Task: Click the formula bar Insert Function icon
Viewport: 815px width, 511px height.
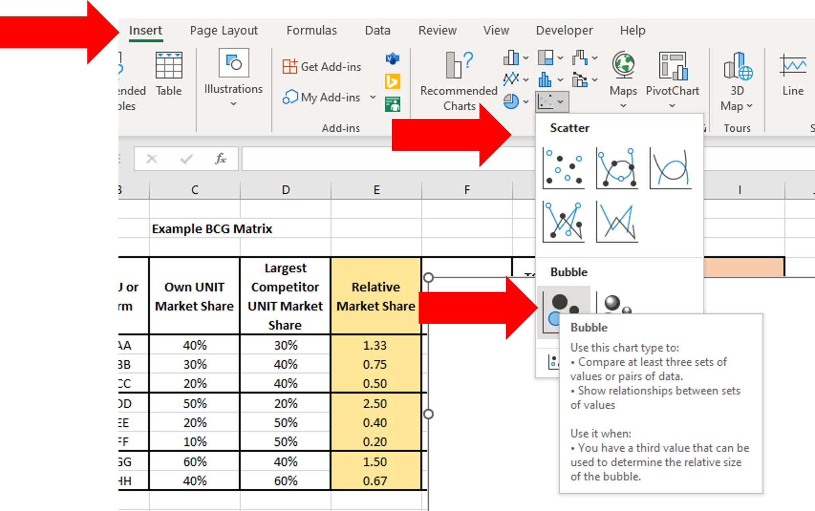Action: [221, 158]
